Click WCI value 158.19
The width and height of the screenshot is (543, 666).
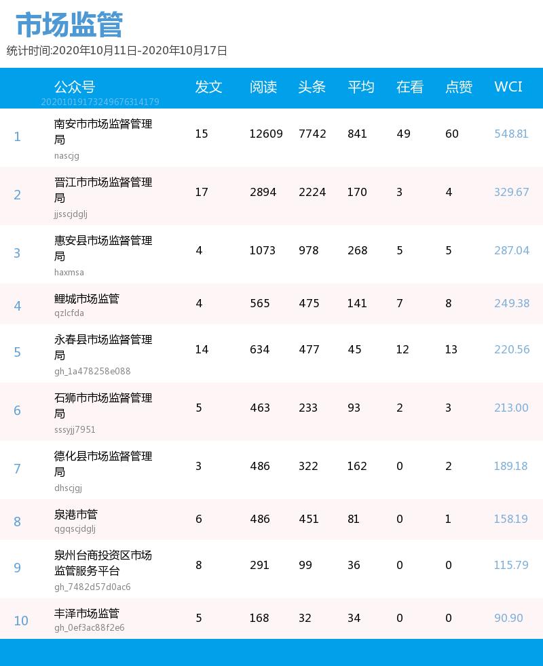pos(510,519)
